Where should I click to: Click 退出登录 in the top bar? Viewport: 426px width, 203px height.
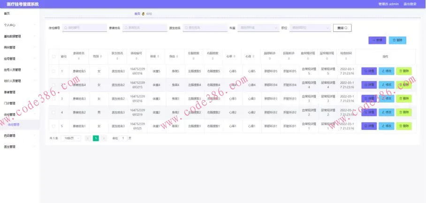click(x=410, y=4)
